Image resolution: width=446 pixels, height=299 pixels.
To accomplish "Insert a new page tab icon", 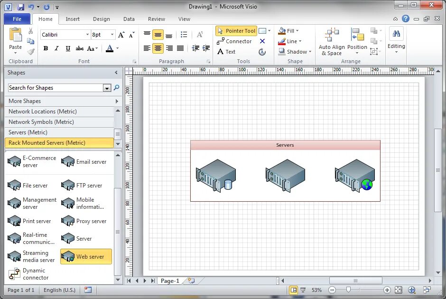I will click(191, 281).
